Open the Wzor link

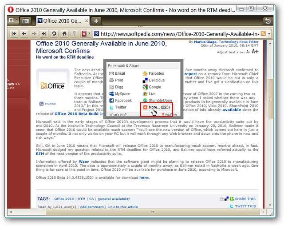point(84,161)
